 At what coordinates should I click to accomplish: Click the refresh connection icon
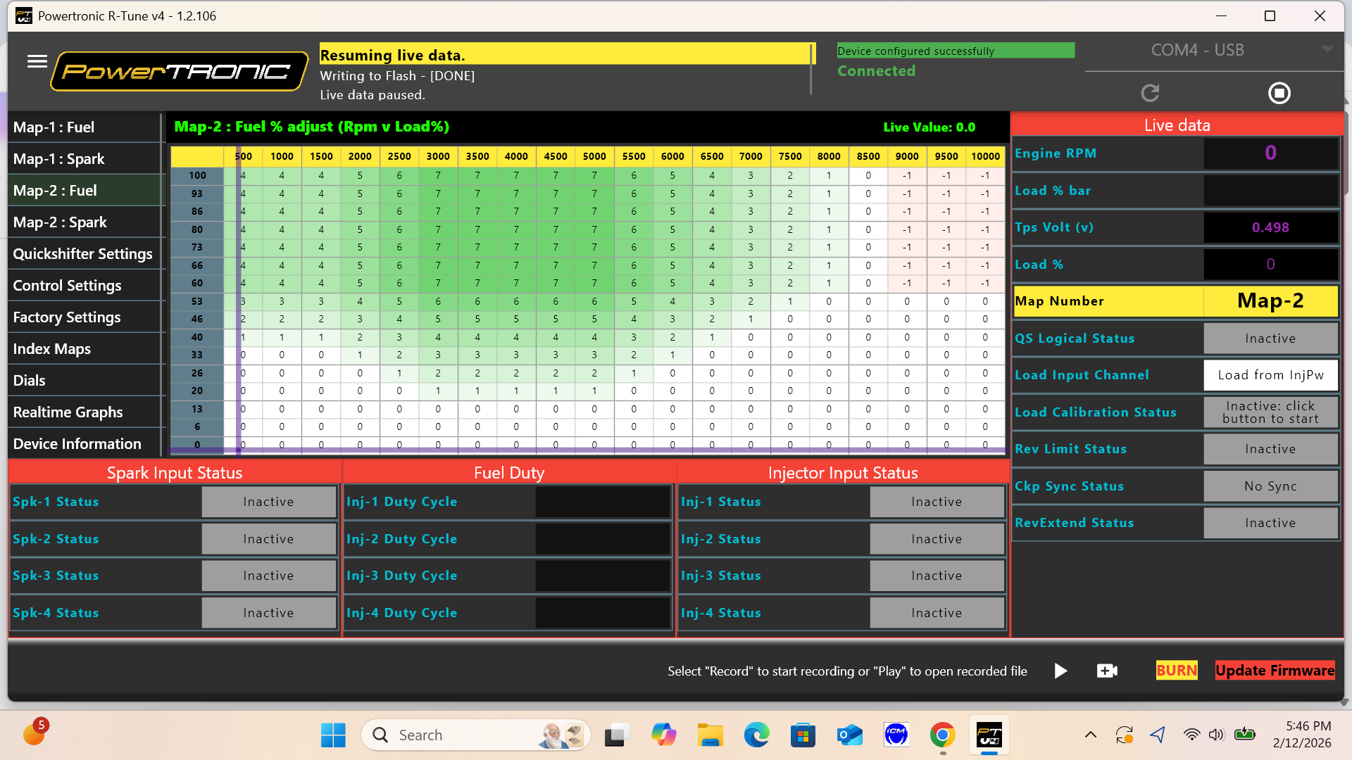point(1150,93)
